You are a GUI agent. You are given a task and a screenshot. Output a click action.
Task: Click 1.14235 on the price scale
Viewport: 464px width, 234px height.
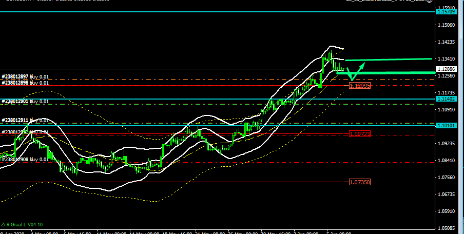click(x=446, y=42)
